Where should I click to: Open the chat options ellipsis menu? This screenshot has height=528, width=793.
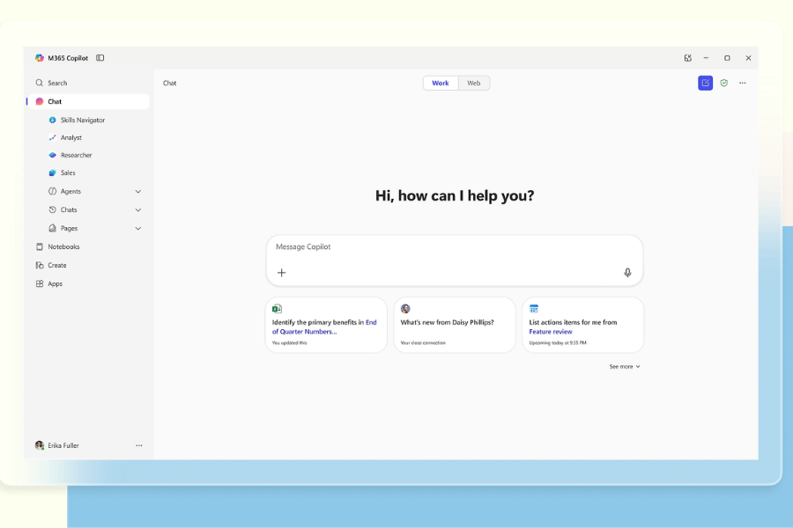click(x=742, y=82)
